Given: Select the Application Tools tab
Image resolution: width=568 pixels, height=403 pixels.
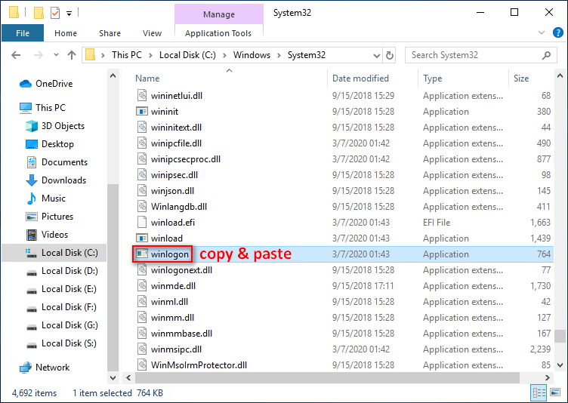Looking at the screenshot, I should (x=218, y=33).
